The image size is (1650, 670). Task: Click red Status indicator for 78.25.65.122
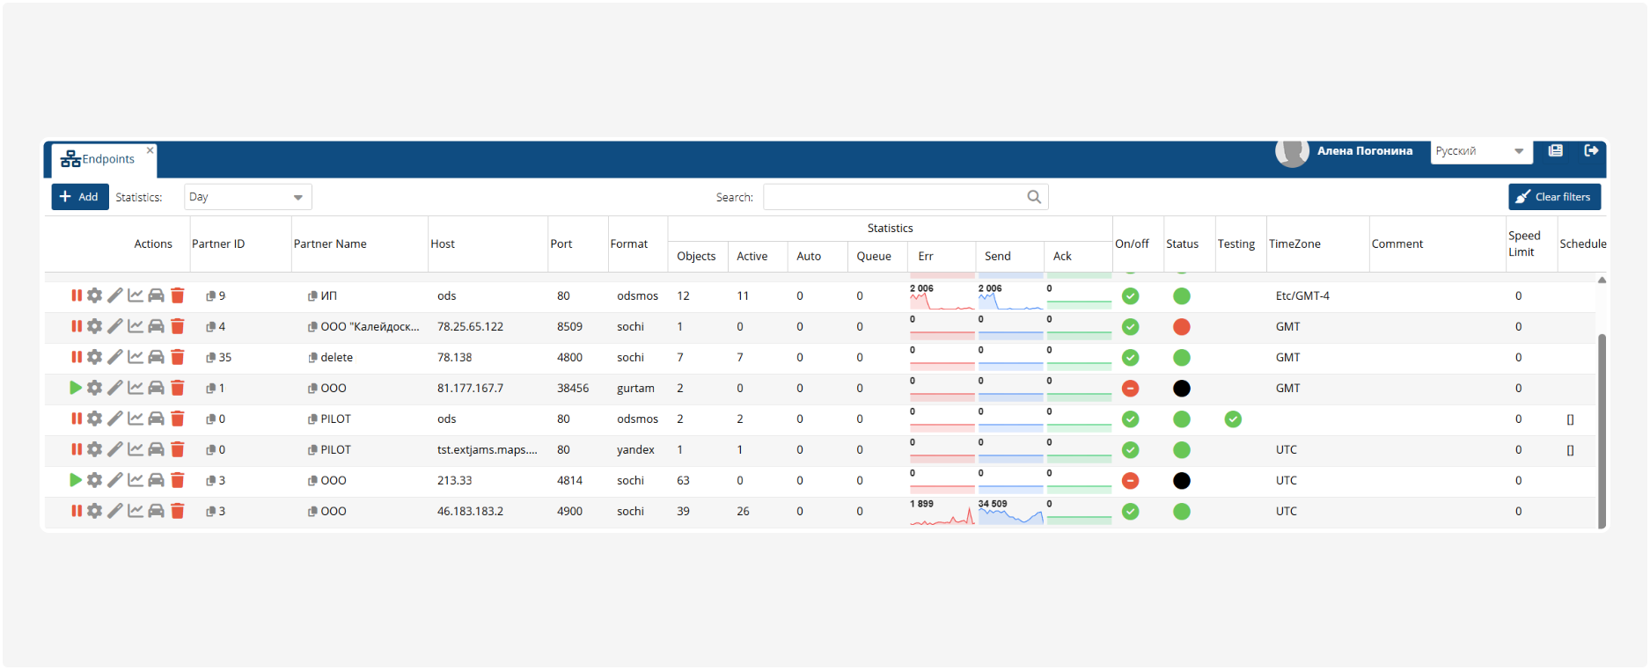[1182, 327]
